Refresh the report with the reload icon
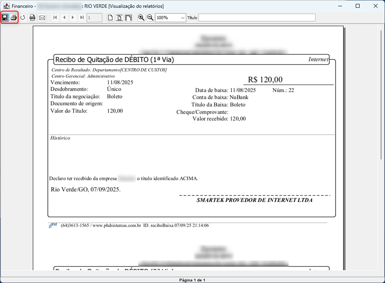The height and width of the screenshot is (283, 385). coord(23,18)
